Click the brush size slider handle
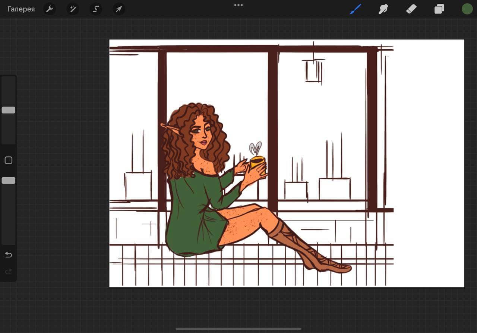477x333 pixels. 8,110
